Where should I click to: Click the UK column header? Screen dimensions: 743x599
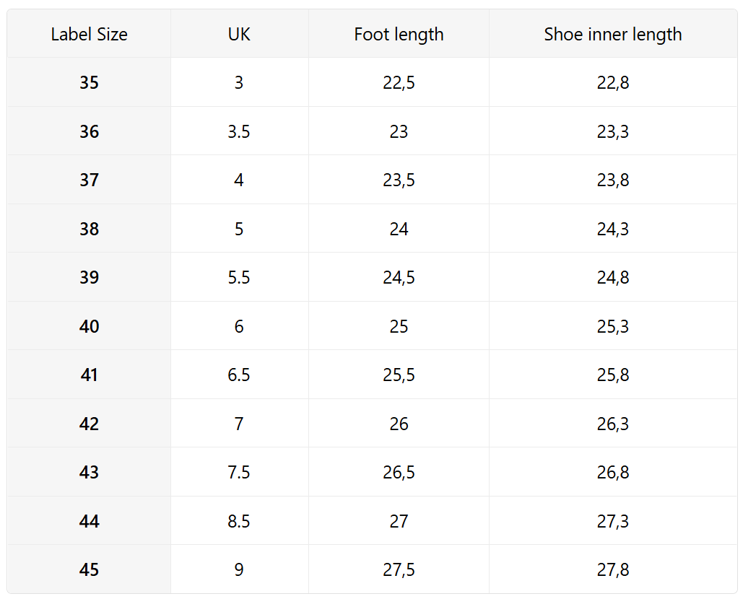[239, 34]
